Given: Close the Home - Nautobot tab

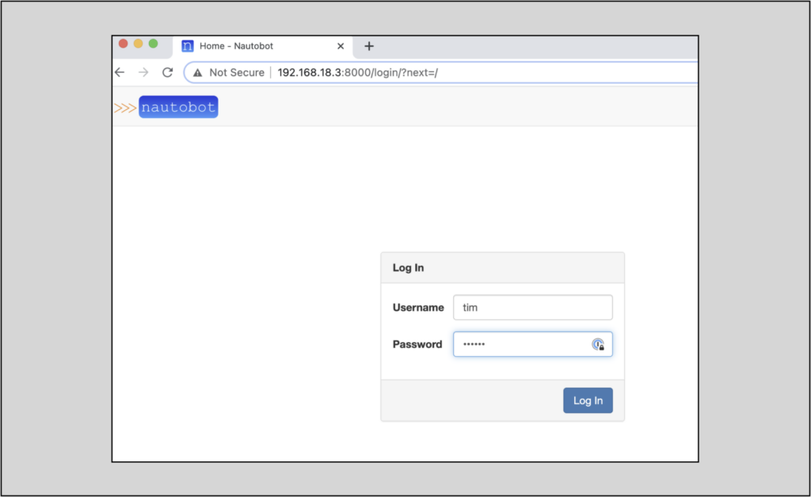Looking at the screenshot, I should click(x=341, y=46).
